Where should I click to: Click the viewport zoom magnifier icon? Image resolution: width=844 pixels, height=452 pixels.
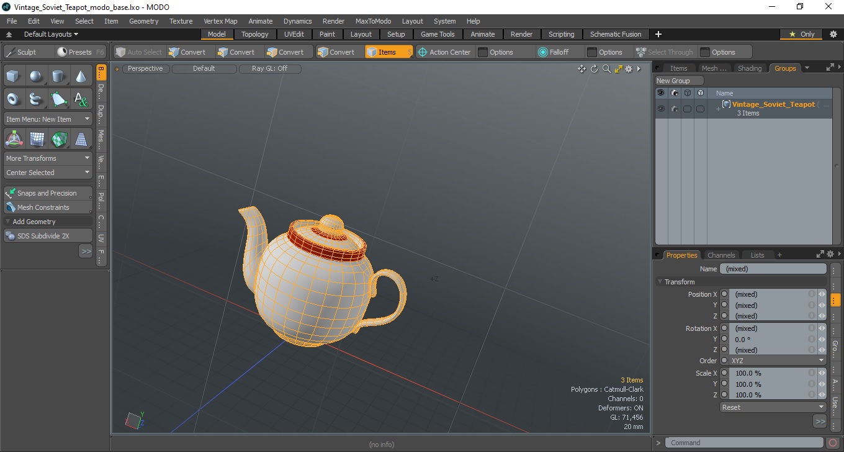[606, 69]
